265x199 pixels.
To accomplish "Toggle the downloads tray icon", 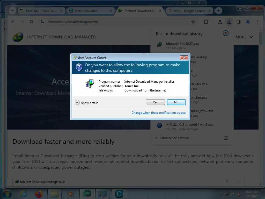I will click(229, 22).
